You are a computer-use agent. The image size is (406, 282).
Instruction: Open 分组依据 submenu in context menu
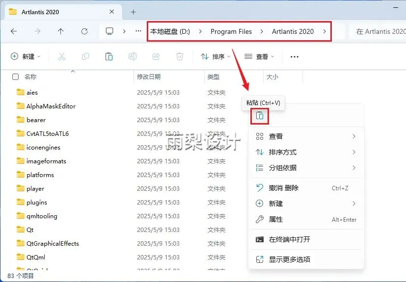[x=306, y=168]
